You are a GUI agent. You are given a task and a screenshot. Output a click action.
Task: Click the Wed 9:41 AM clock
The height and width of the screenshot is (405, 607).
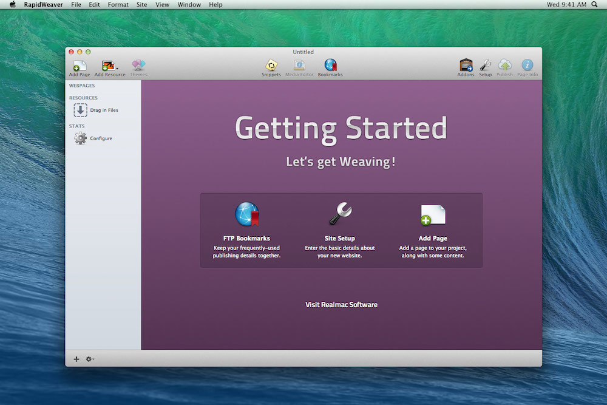pyautogui.click(x=566, y=5)
